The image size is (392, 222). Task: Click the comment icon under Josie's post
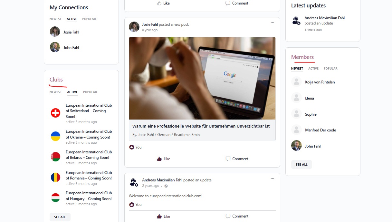click(228, 159)
